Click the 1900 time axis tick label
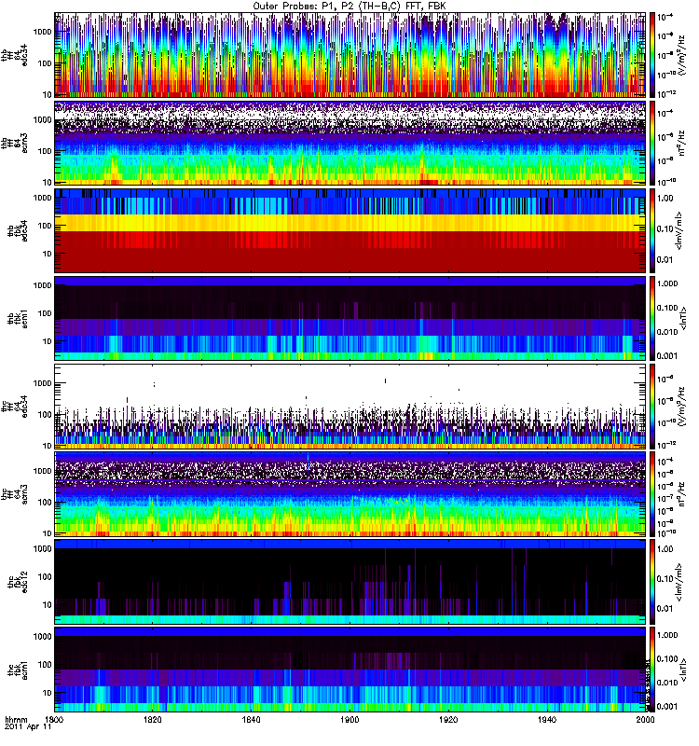 (x=350, y=719)
